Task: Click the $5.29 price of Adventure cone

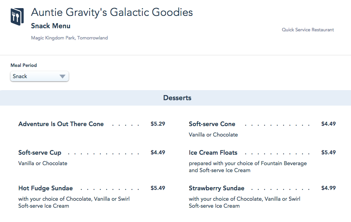Action: click(158, 124)
